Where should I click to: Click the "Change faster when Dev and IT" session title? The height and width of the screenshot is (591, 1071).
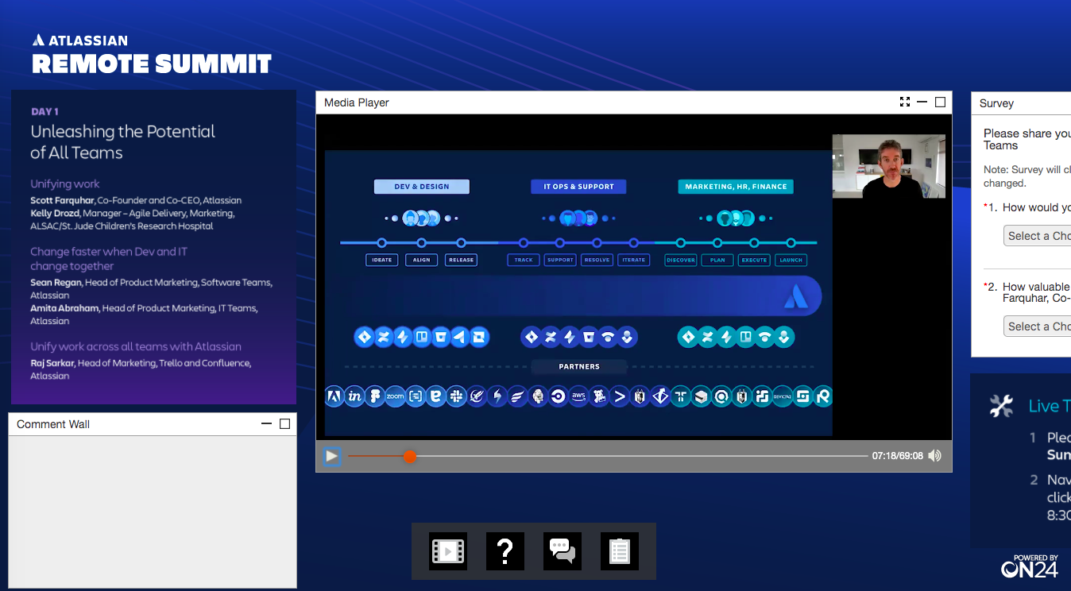point(109,252)
